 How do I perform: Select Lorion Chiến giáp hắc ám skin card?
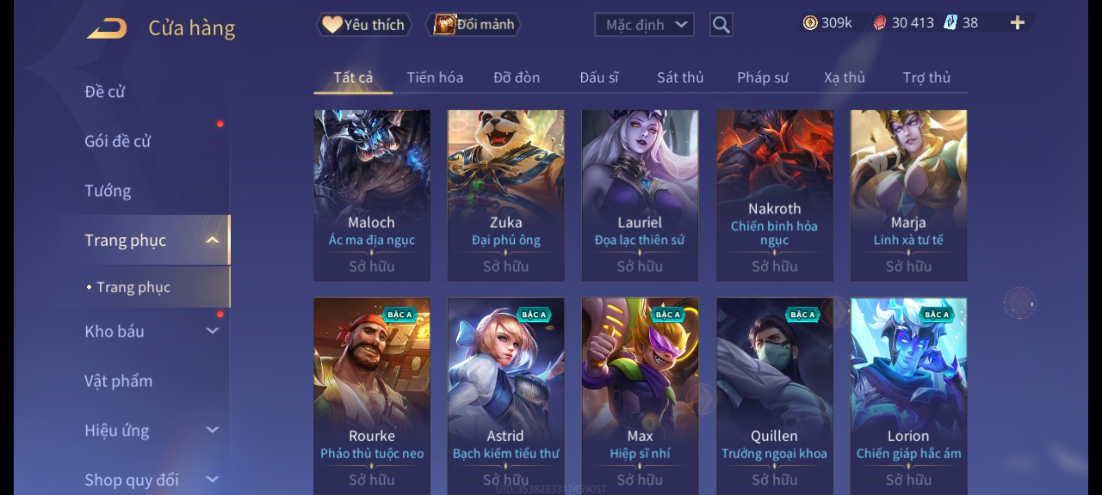coord(909,396)
